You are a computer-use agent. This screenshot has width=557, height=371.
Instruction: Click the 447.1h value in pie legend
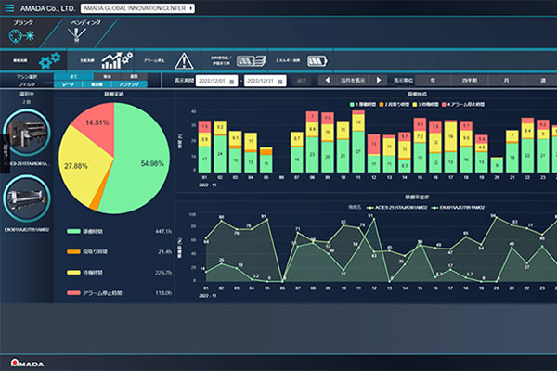coord(163,232)
